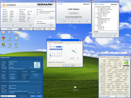Click the Futuremark logo in 3DMark03 window

9,5
